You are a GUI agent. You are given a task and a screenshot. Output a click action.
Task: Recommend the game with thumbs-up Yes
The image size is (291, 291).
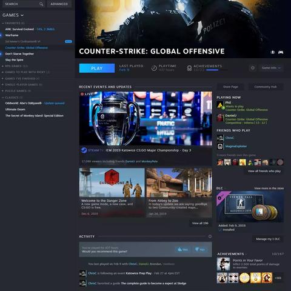click(182, 250)
